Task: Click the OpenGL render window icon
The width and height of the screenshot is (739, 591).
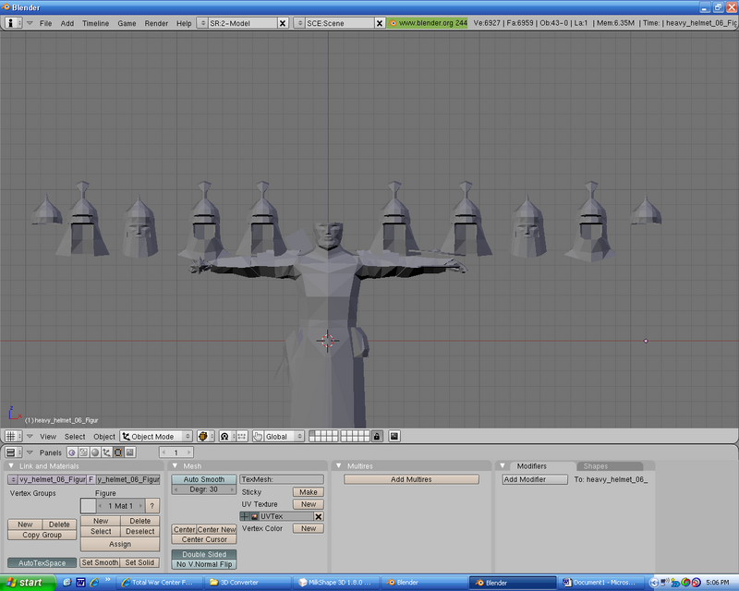Action: (394, 436)
